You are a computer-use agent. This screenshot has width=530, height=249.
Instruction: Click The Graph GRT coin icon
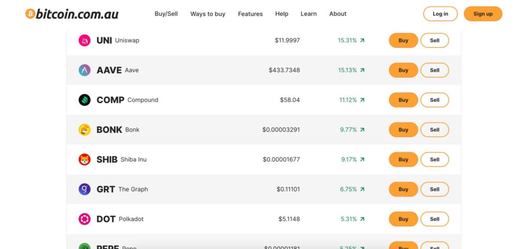(x=84, y=189)
